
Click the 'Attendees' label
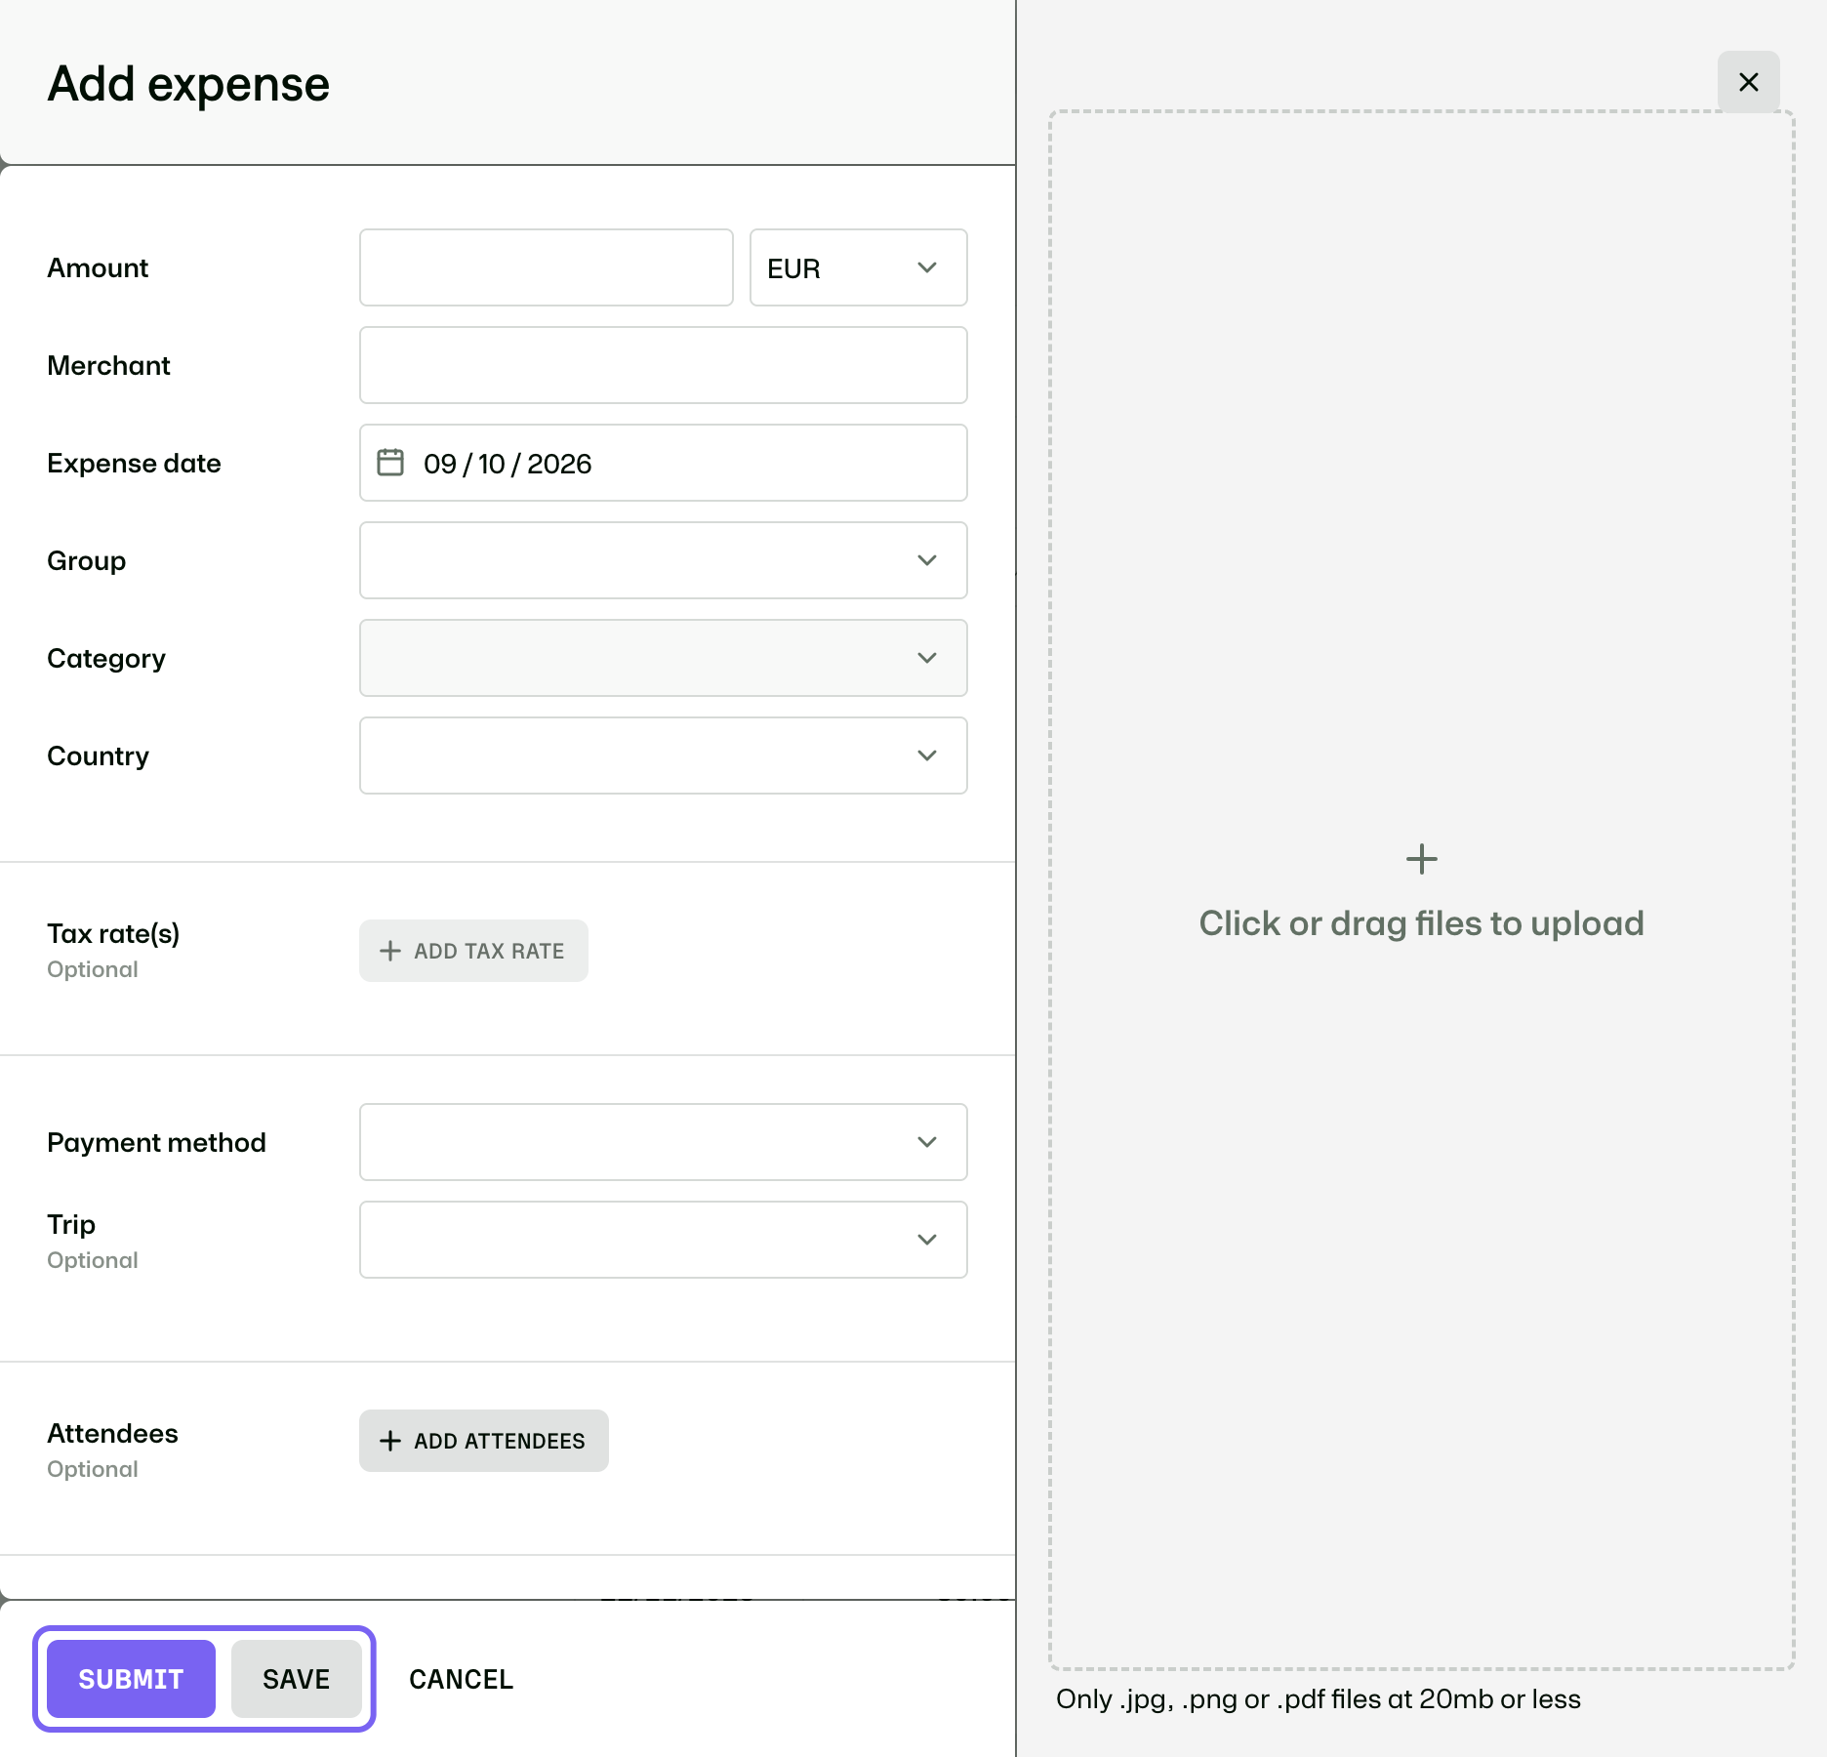112,1433
